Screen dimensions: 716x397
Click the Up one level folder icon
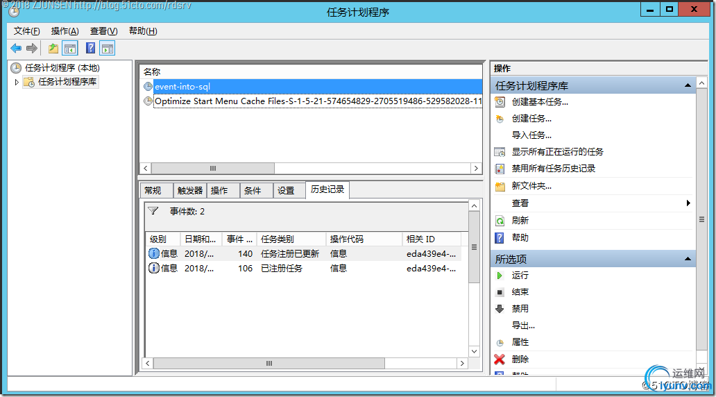pyautogui.click(x=53, y=48)
